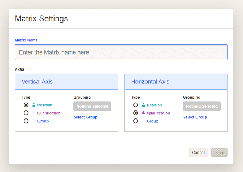Click the Horizontal Axis panel header
243x172 pixels.
coord(176,82)
